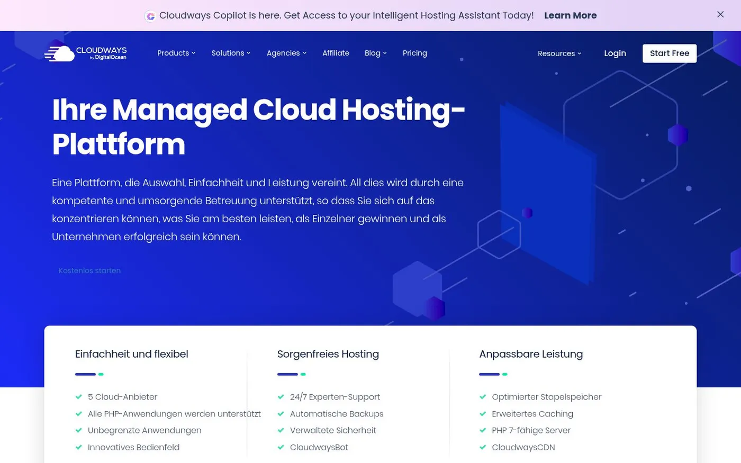741x463 pixels.
Task: Click the Copilot icon in the banner
Action: point(150,16)
